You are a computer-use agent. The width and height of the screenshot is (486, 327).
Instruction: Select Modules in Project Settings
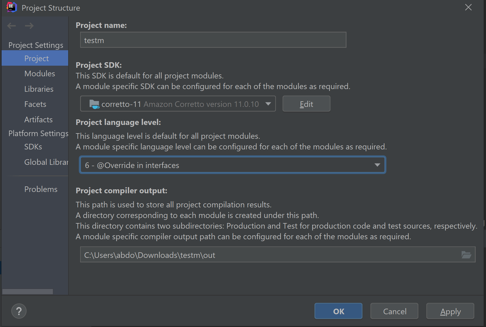point(39,73)
